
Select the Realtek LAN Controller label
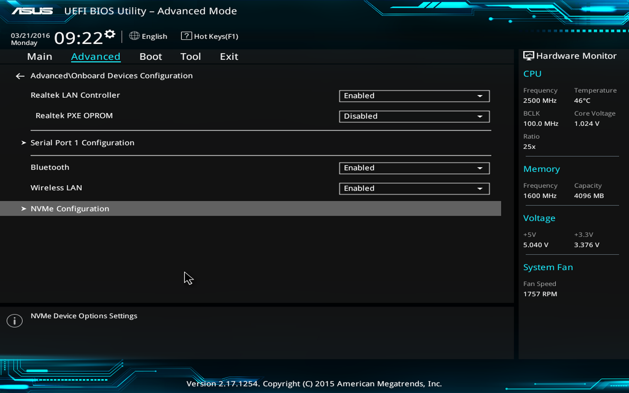(75, 95)
